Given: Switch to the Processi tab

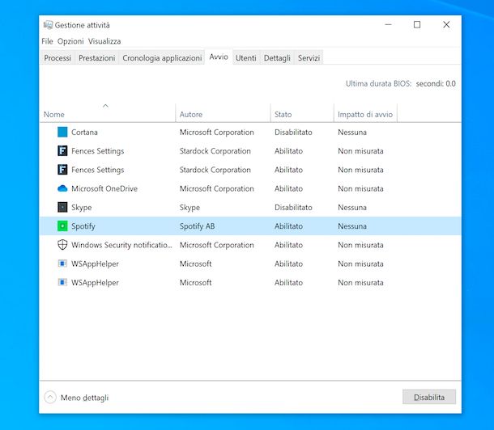Looking at the screenshot, I should point(57,58).
